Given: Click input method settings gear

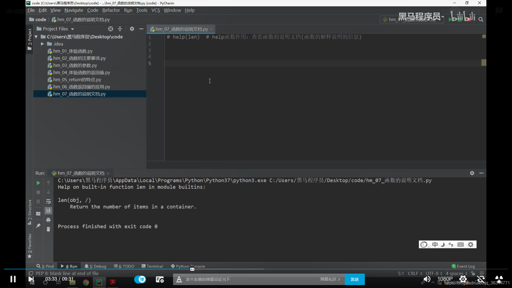Looking at the screenshot, I should coord(471,245).
